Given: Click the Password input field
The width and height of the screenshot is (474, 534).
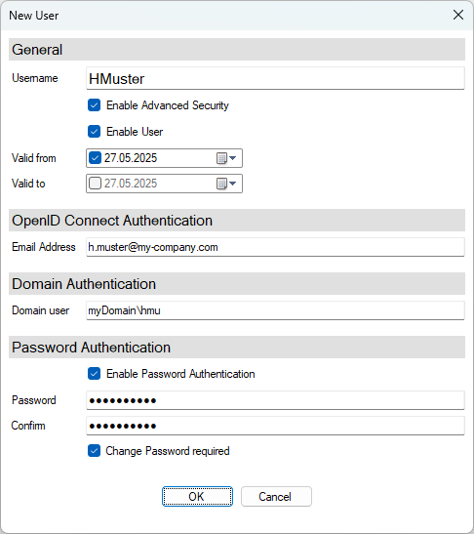Looking at the screenshot, I should pos(275,400).
